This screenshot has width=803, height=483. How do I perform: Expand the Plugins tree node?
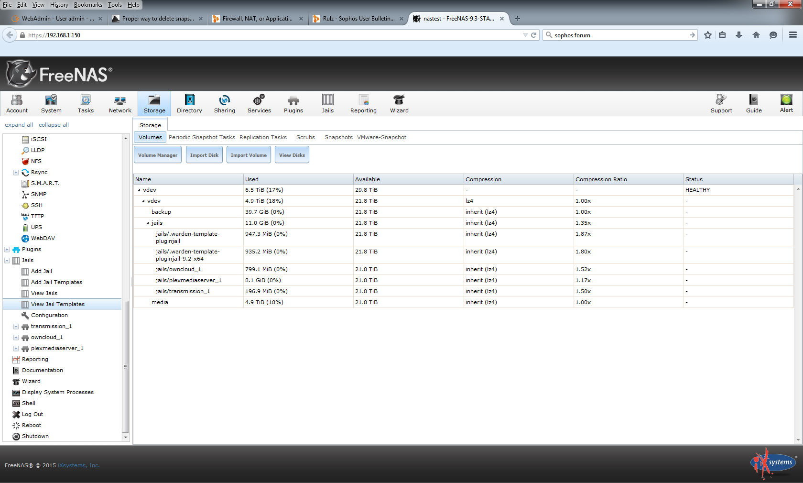[x=7, y=249]
